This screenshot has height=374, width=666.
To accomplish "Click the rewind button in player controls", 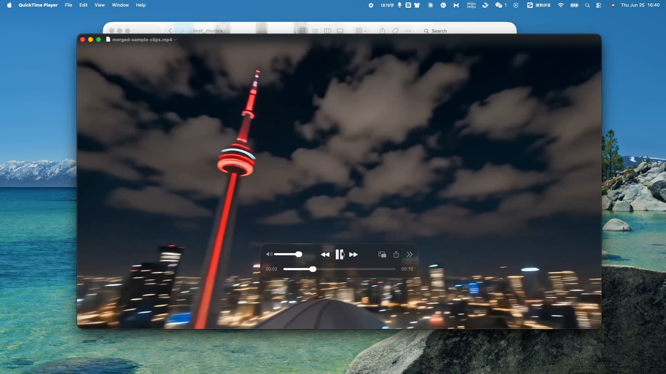I will coord(325,254).
